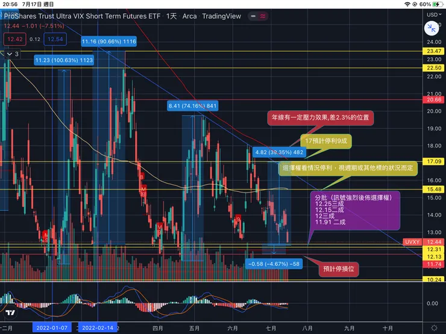Image resolution: width=446 pixels, height=334 pixels.
Task: Select the yellow 選擇權看情況停利 callout
Action: point(348,168)
